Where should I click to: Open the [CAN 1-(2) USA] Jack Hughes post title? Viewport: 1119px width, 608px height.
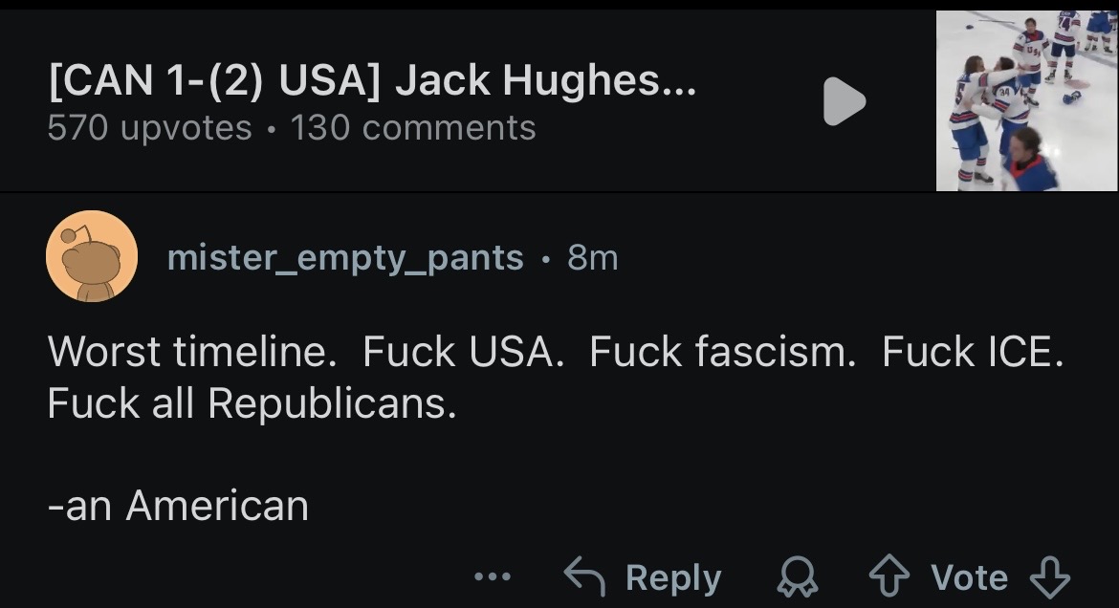[372, 80]
